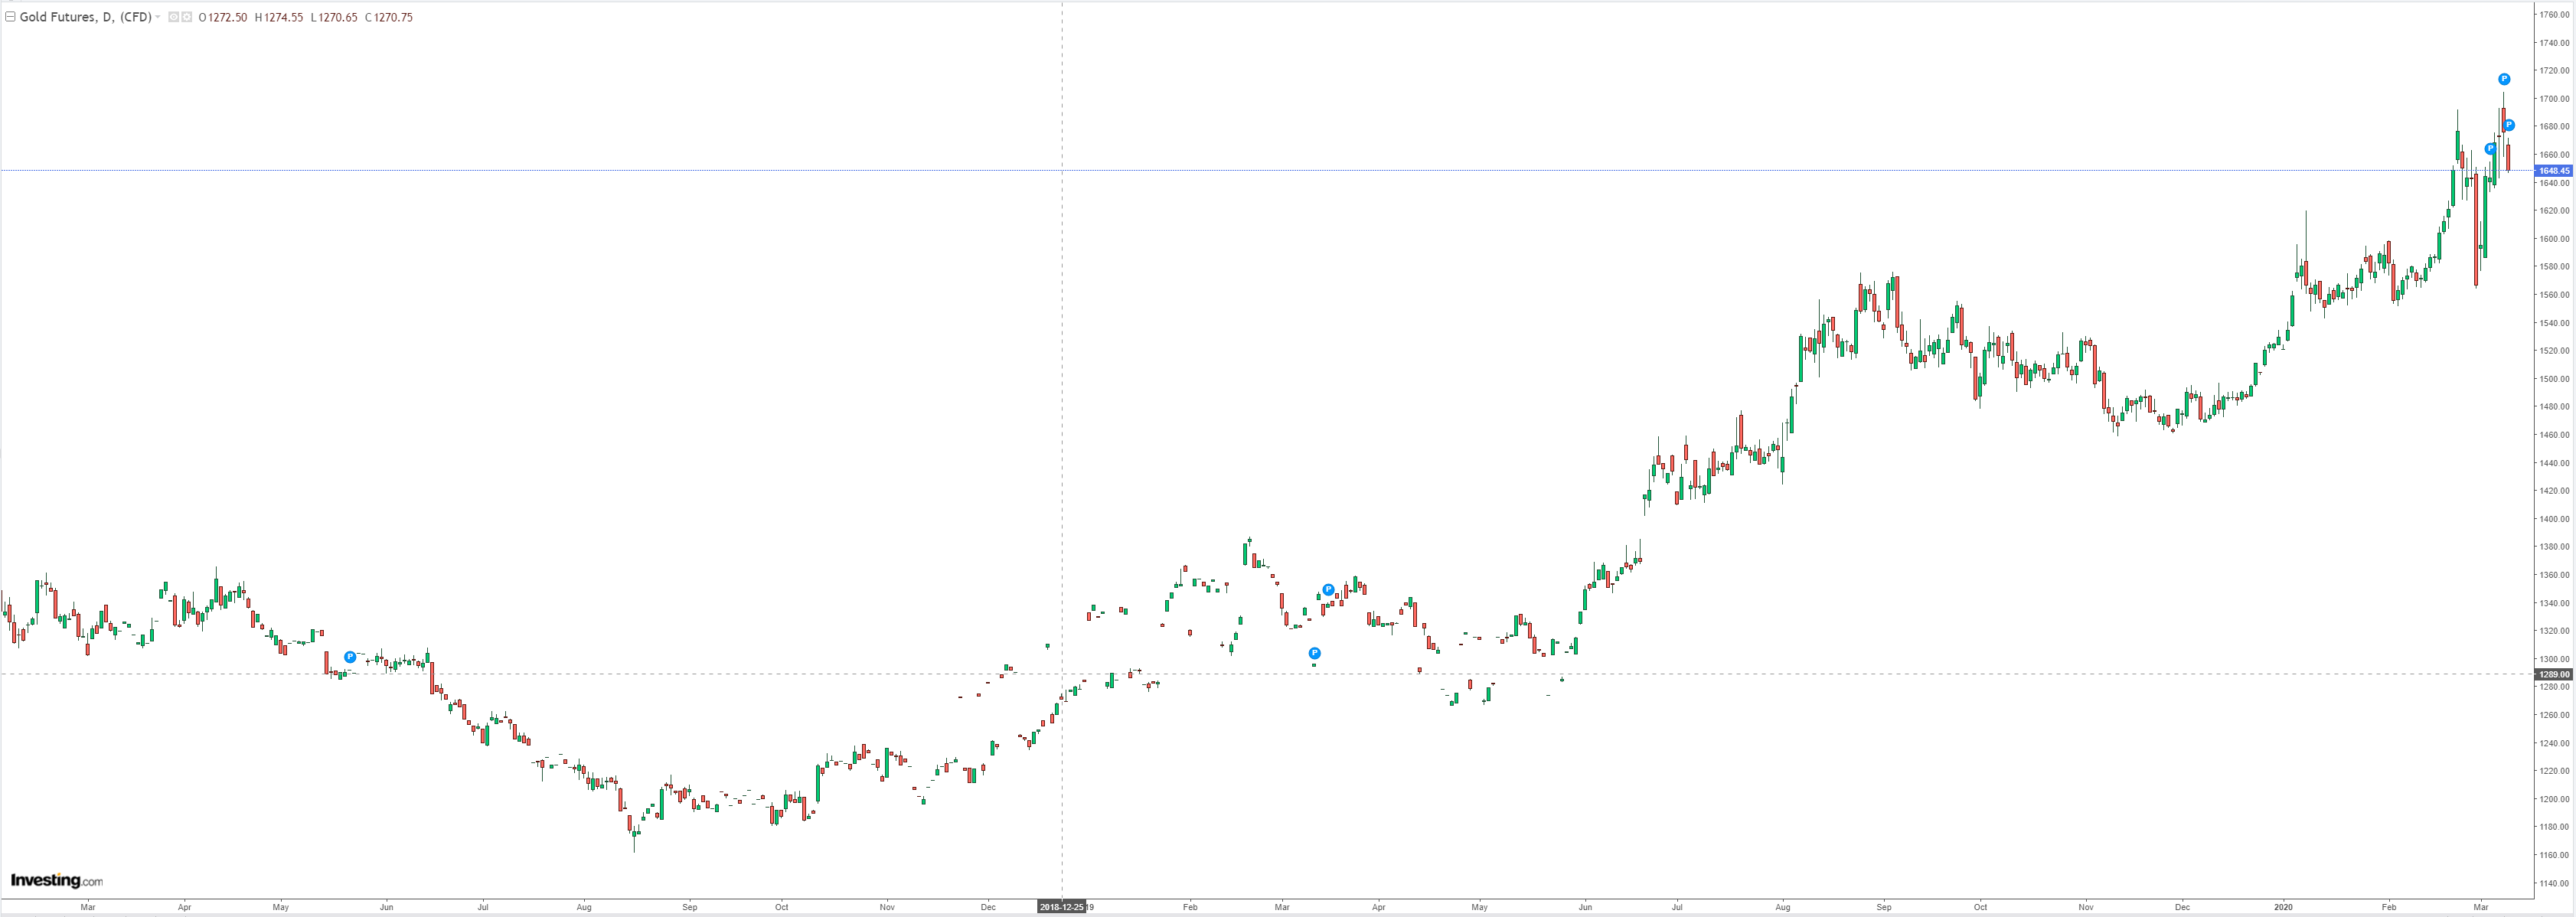Open the Gold Futures symbol dropdown arrow

[158, 17]
